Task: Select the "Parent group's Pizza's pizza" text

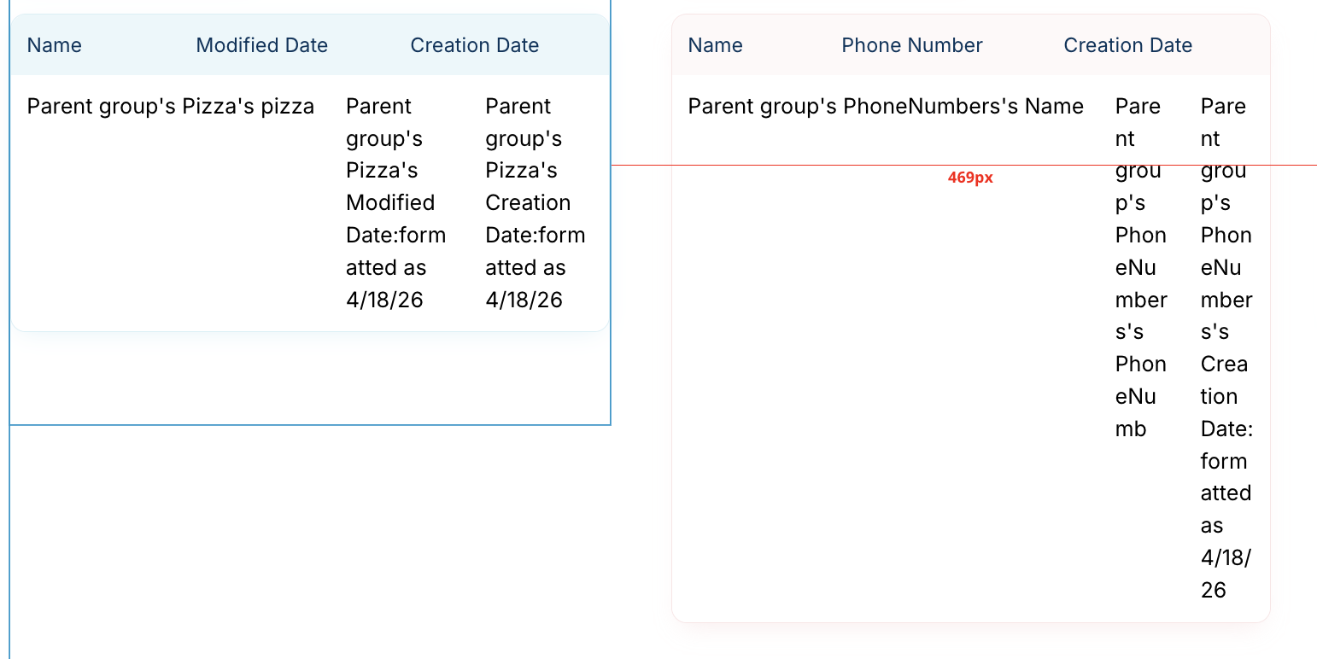Action: 171,107
